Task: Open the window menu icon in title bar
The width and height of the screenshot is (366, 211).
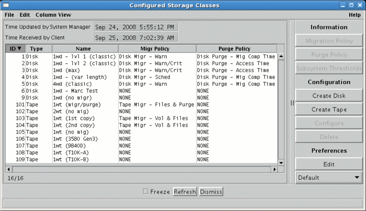Action: pyautogui.click(x=6, y=5)
